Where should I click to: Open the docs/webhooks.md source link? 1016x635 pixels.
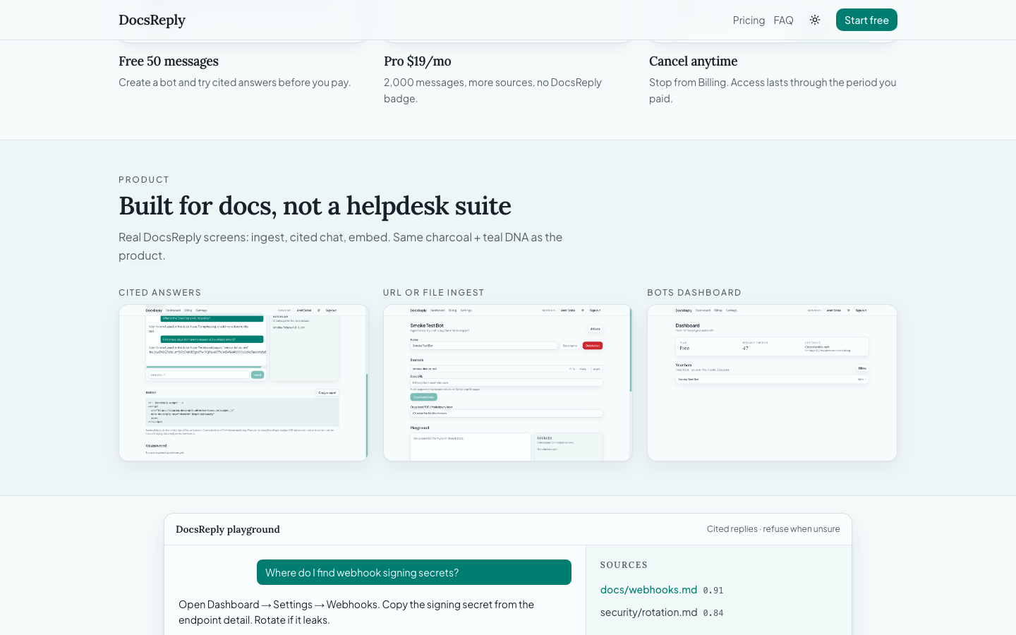pyautogui.click(x=648, y=590)
